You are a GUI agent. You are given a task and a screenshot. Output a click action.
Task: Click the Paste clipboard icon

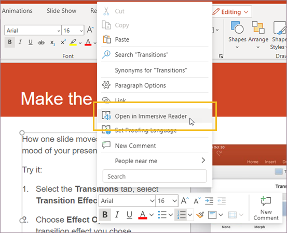pos(107,39)
